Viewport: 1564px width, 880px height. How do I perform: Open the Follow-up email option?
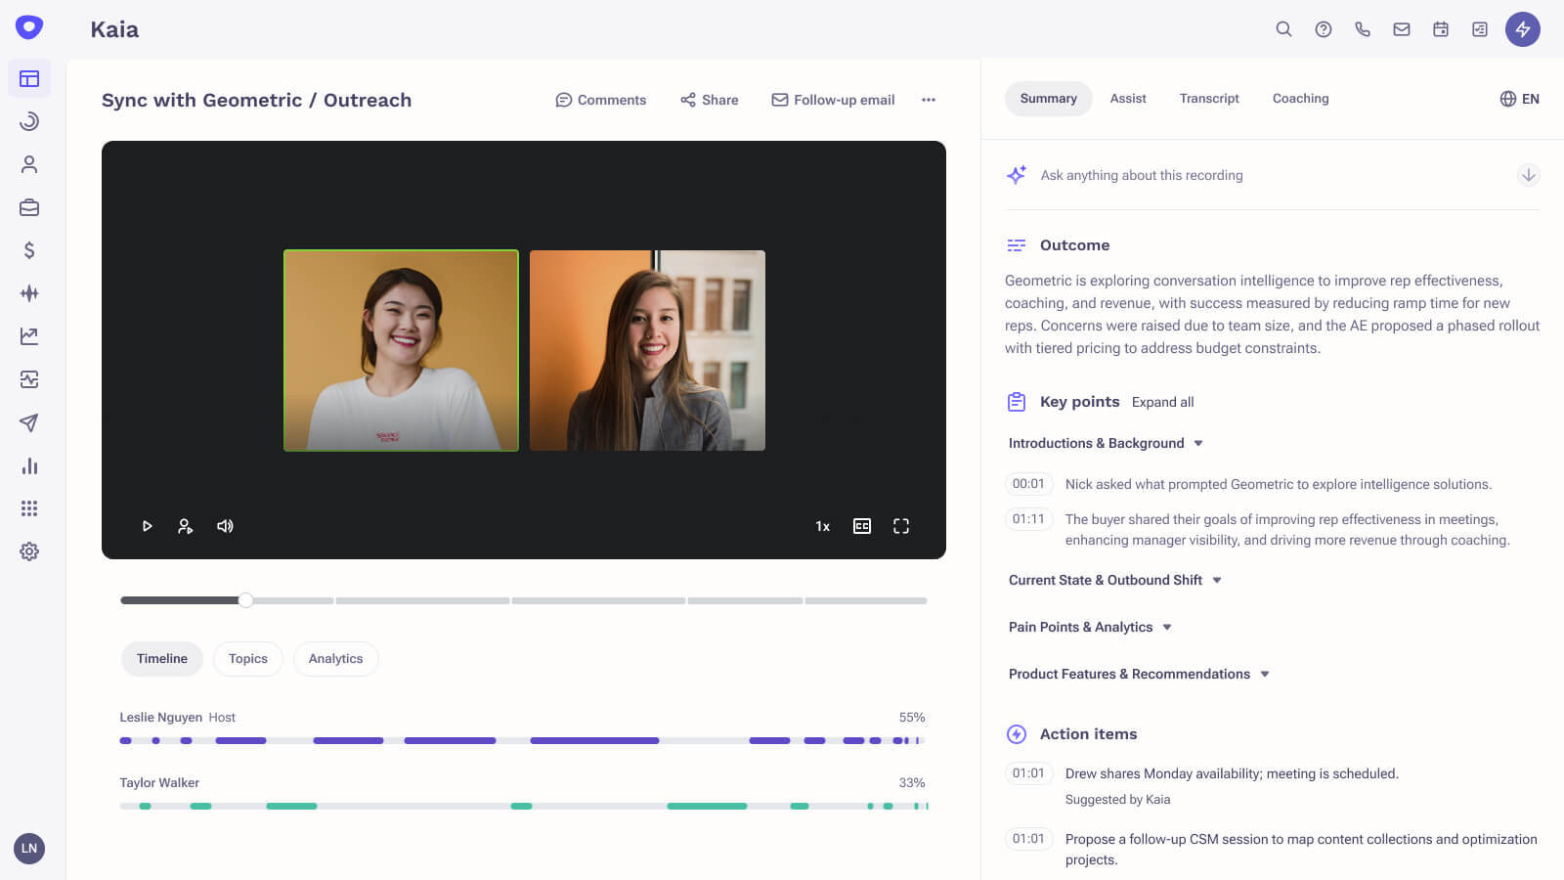coord(832,100)
